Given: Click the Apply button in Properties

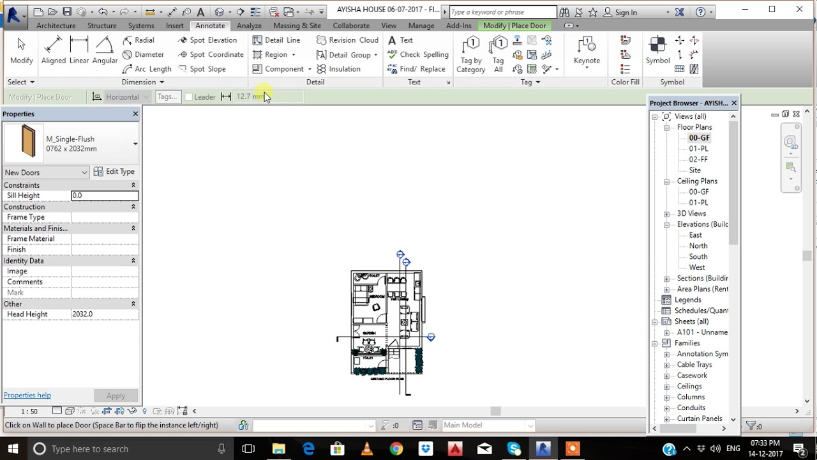Looking at the screenshot, I should (x=116, y=396).
